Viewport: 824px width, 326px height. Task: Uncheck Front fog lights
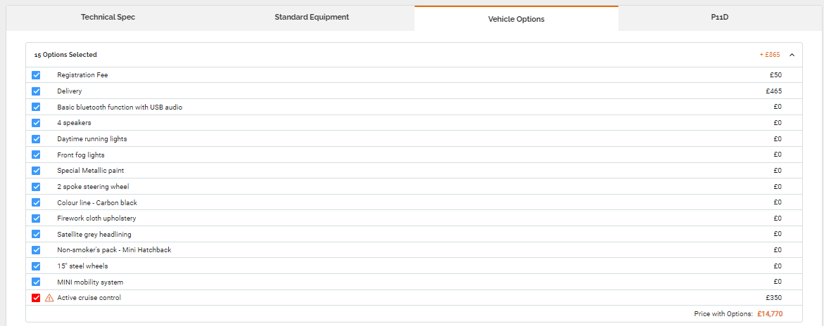36,155
